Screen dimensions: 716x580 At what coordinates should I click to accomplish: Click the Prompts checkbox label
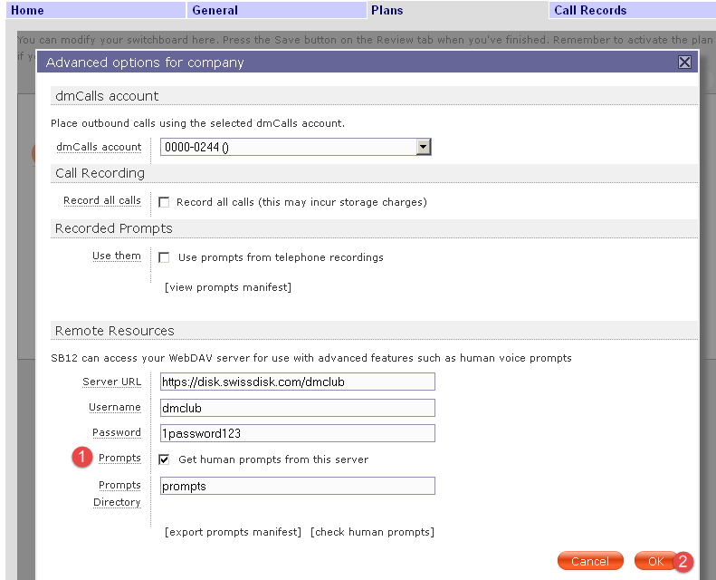[x=119, y=458]
